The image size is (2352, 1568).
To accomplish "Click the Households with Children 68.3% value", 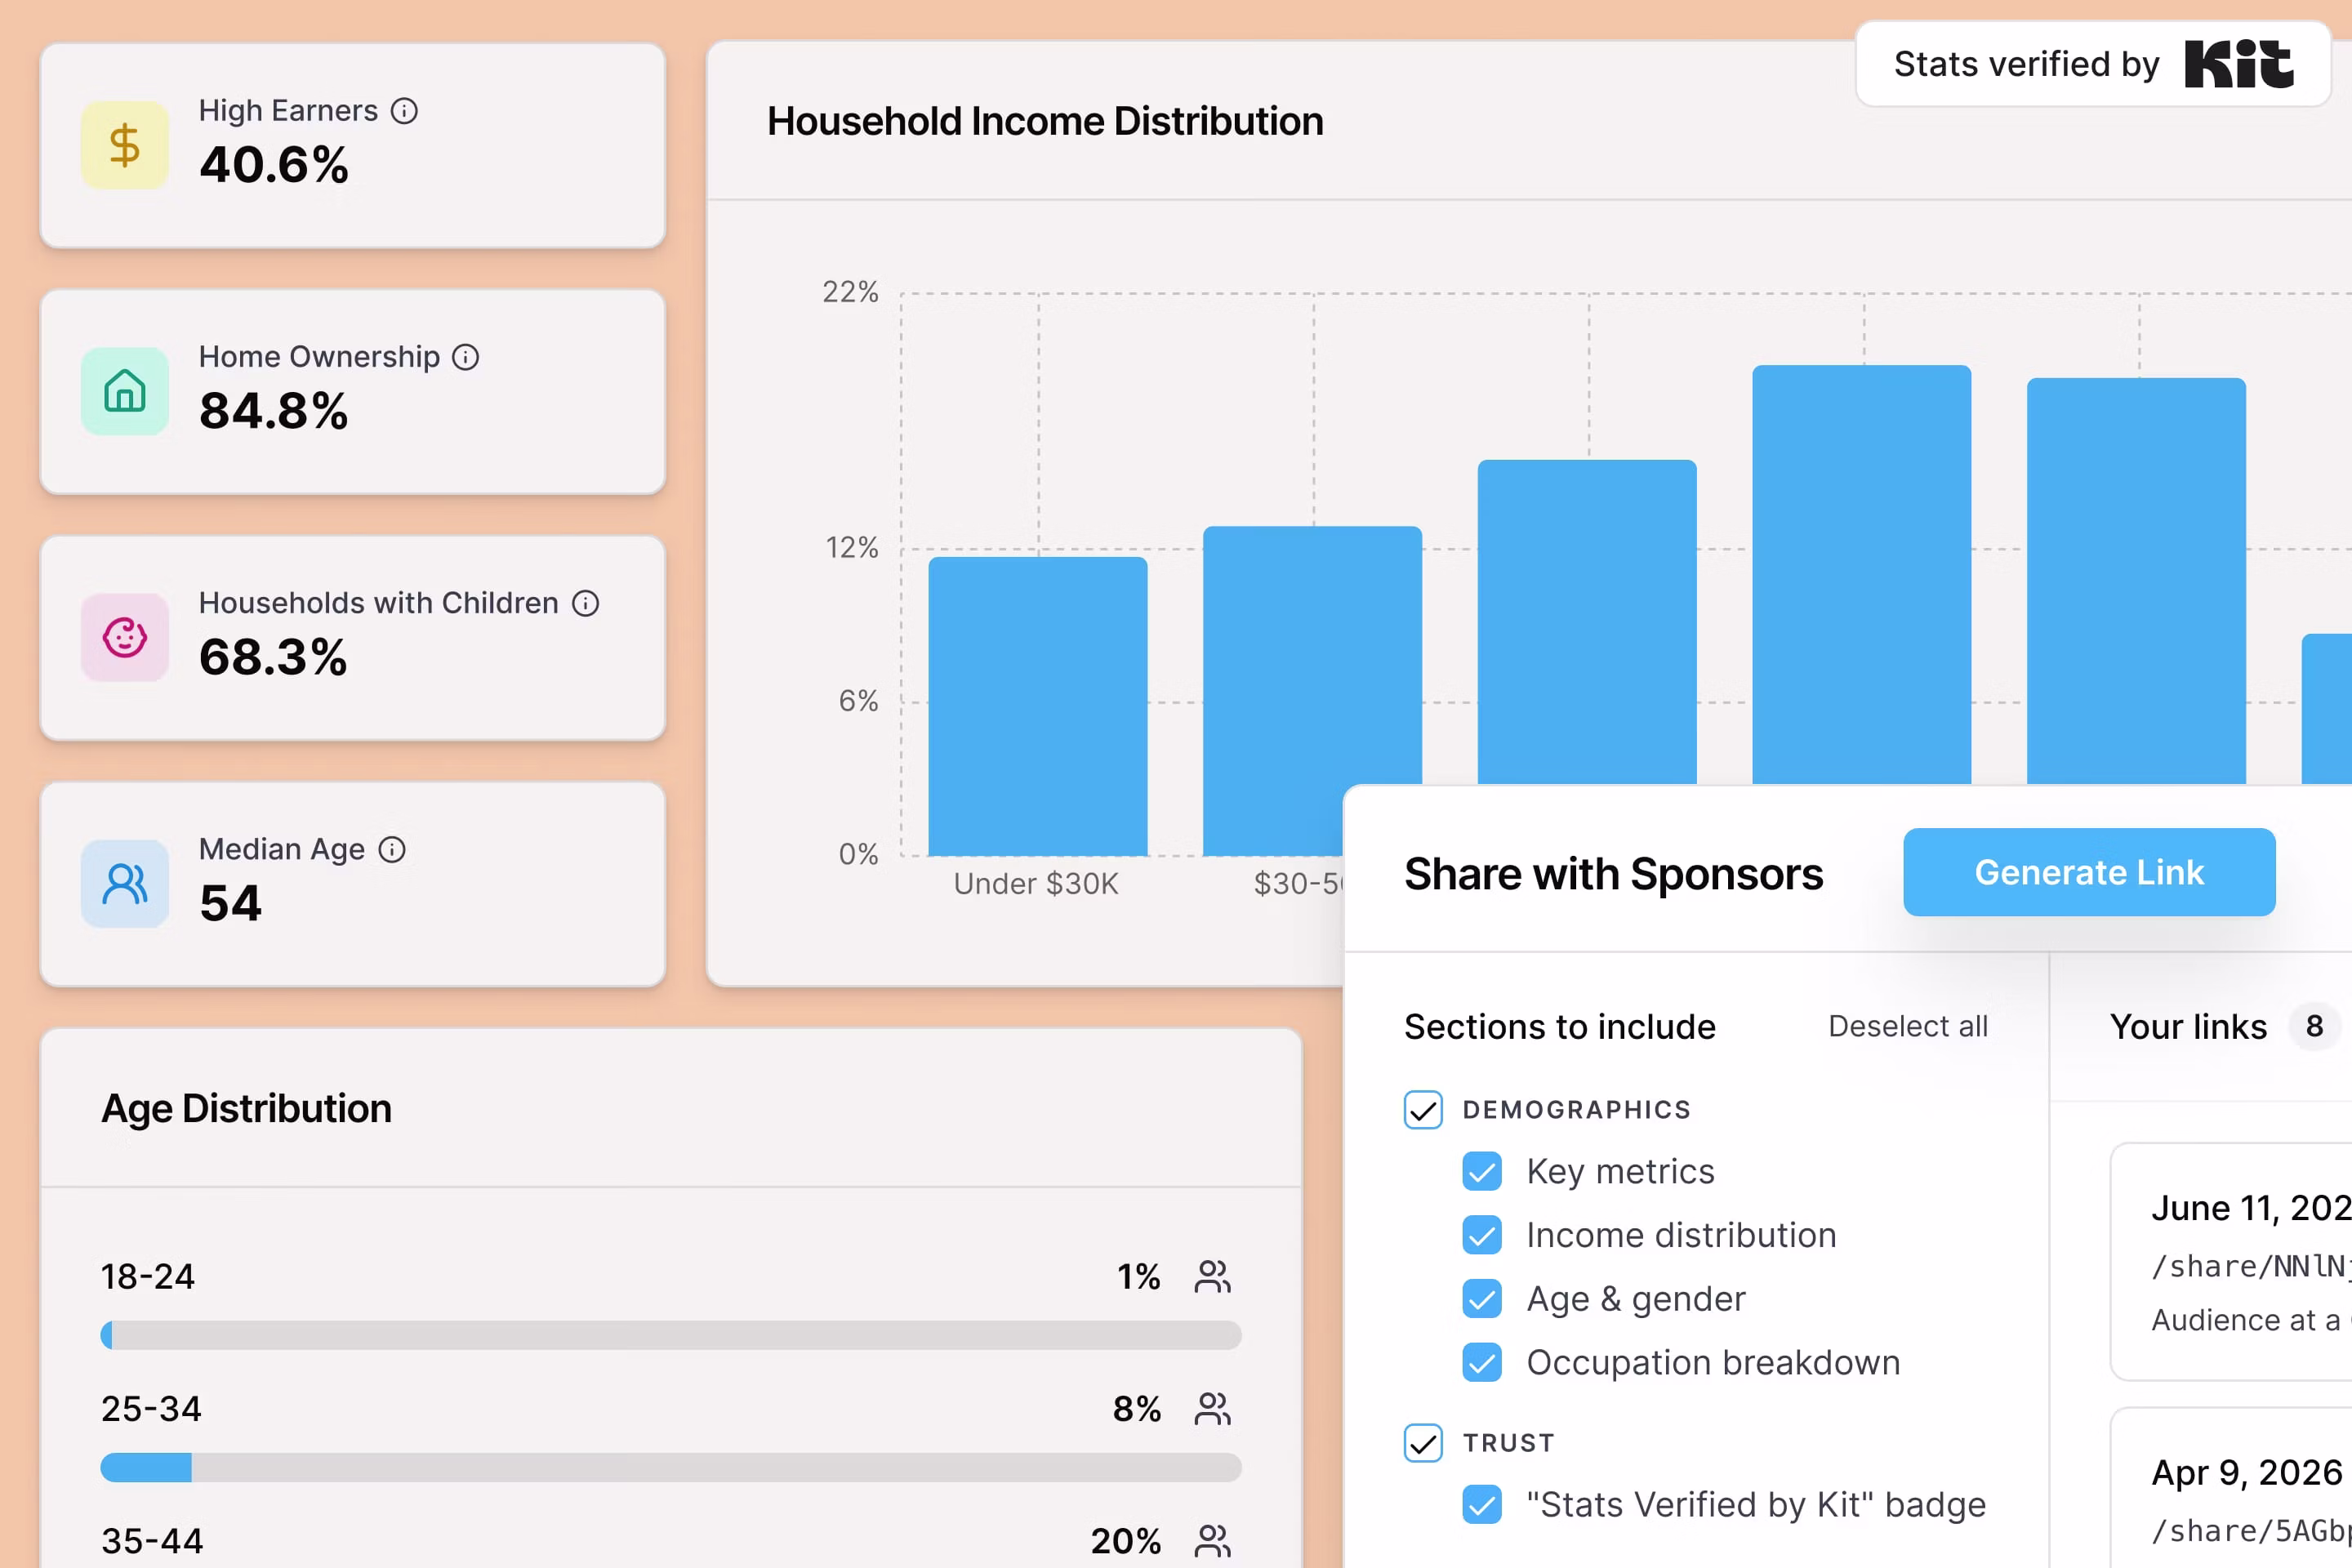I will click(273, 657).
